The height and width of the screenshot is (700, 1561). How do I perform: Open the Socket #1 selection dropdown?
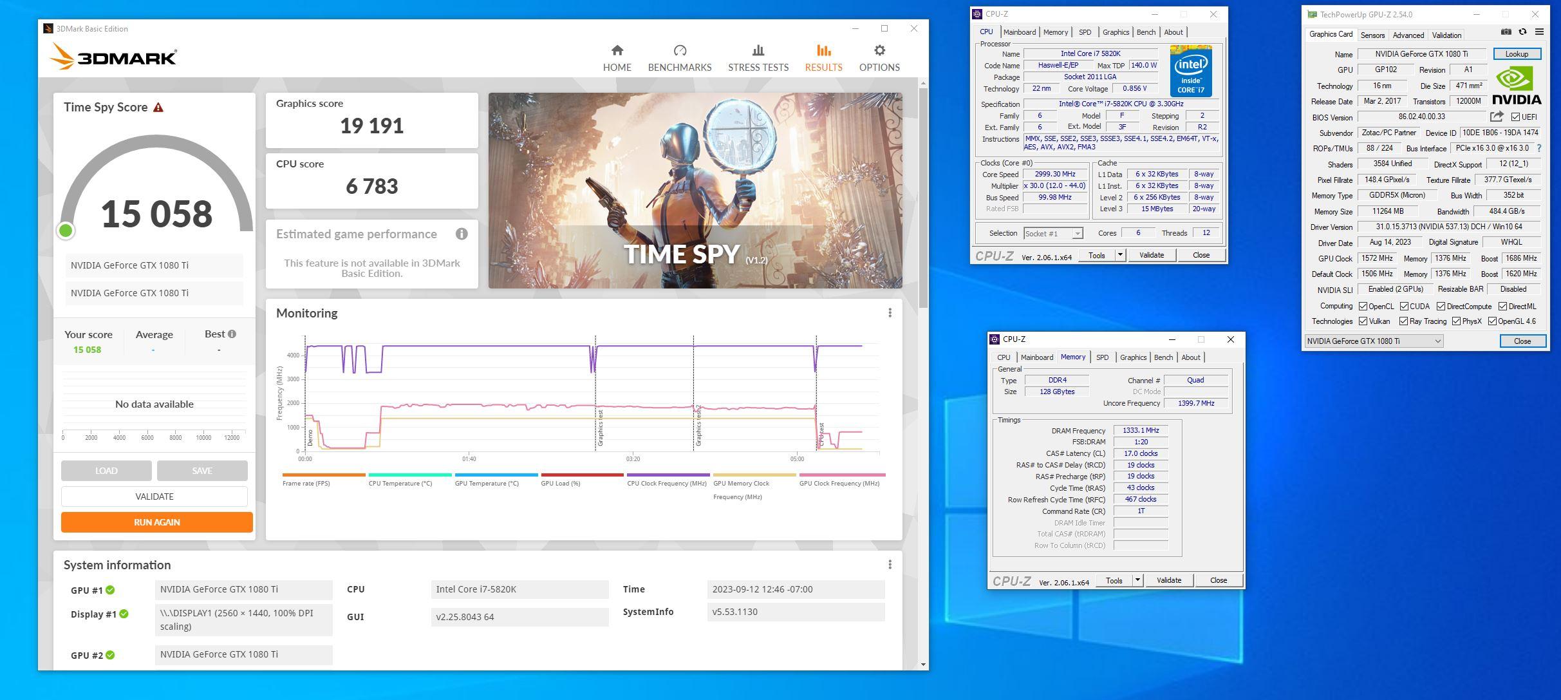pyautogui.click(x=1053, y=234)
